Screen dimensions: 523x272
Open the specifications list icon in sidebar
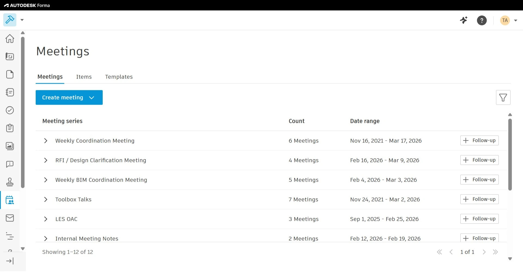[10, 92]
